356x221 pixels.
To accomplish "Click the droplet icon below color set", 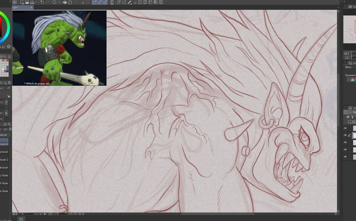I will (5, 83).
